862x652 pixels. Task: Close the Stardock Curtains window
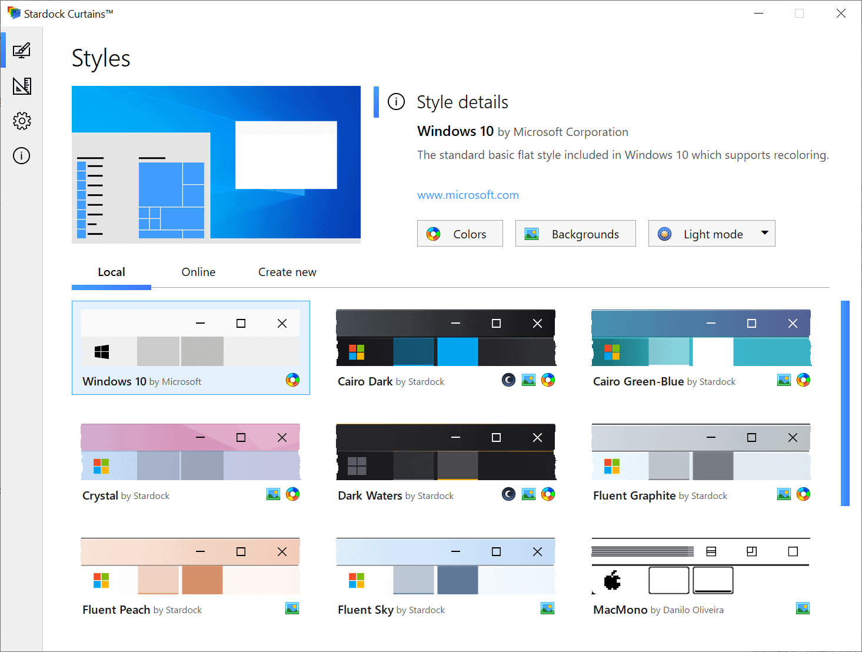[x=841, y=13]
